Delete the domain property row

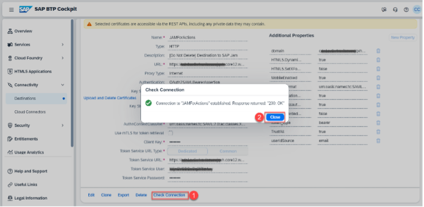[379, 51]
